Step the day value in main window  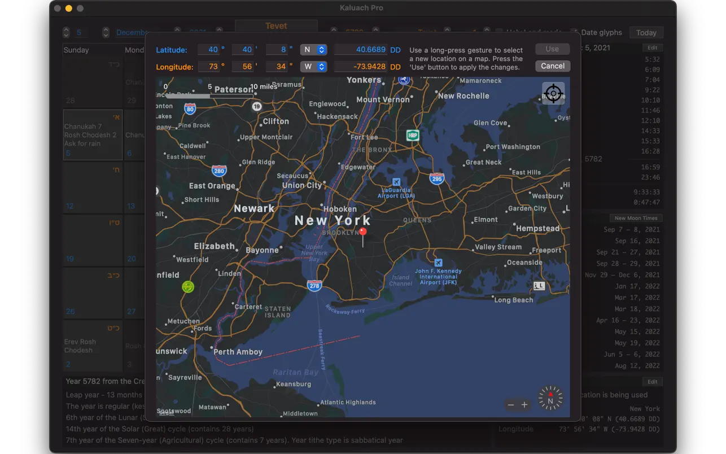66,33
